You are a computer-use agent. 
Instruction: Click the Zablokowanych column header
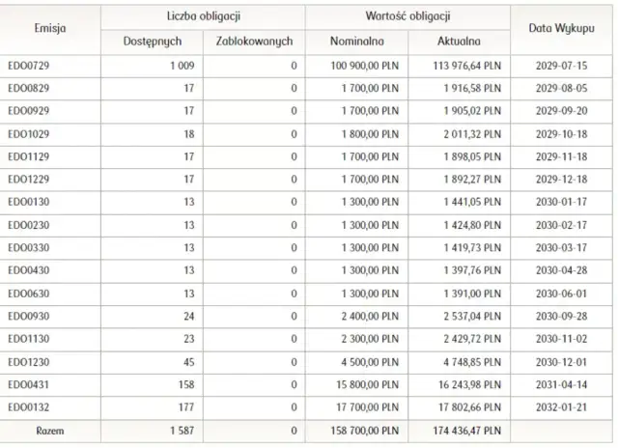(255, 42)
